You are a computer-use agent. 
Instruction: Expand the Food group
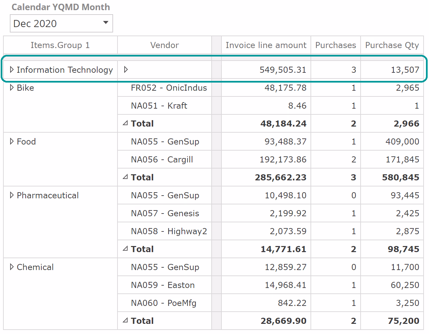12,141
